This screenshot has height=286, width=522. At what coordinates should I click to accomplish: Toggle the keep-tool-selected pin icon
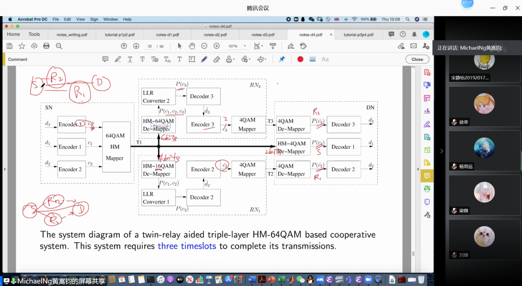(282, 59)
